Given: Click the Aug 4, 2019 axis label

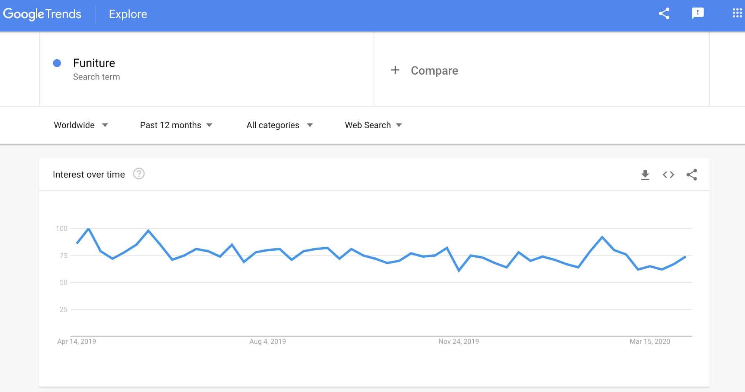Looking at the screenshot, I should 268,341.
